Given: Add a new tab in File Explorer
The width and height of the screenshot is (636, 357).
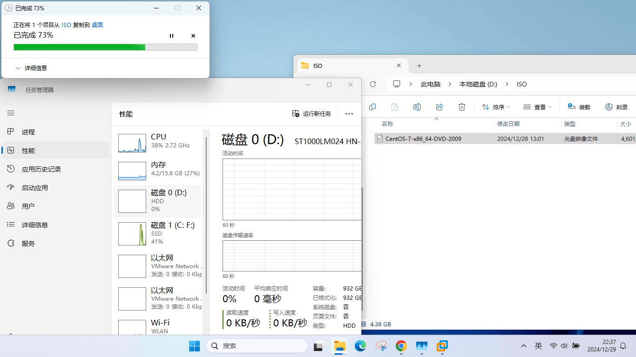Looking at the screenshot, I should [419, 66].
